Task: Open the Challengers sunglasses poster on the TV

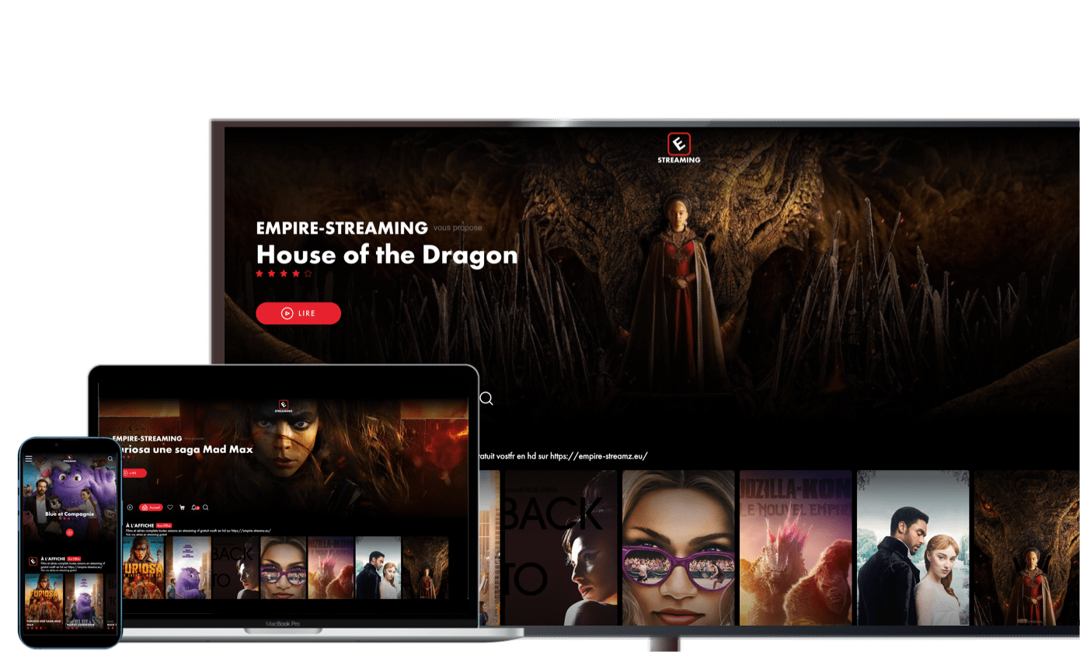Action: [678, 547]
